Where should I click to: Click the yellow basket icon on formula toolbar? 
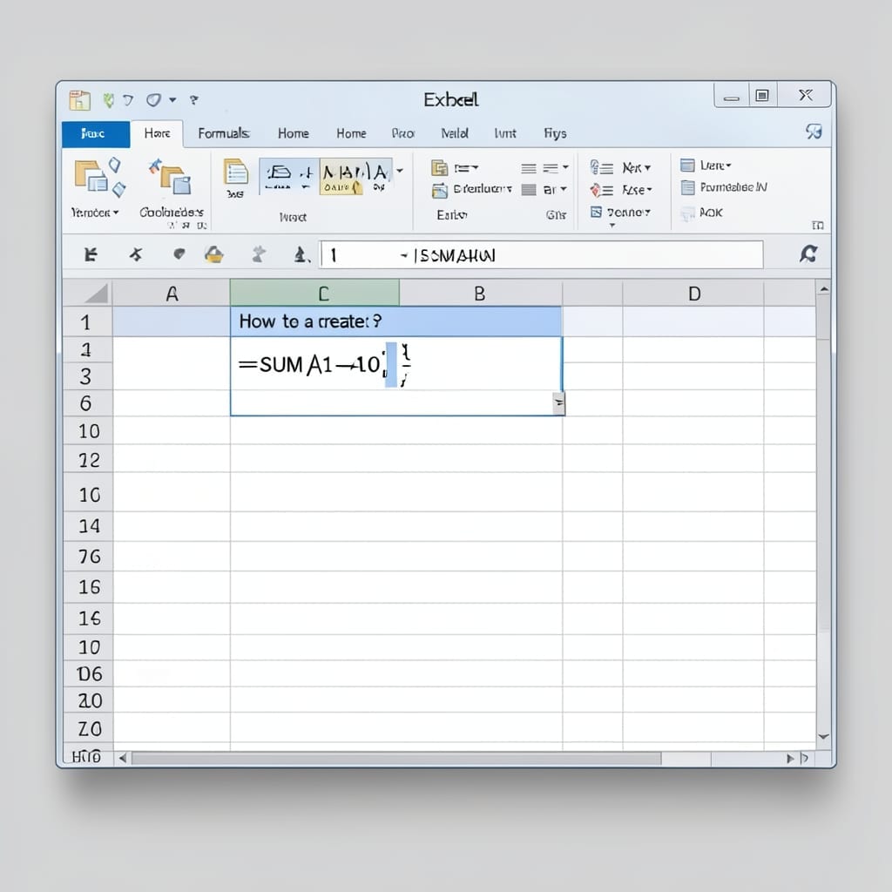coord(214,254)
